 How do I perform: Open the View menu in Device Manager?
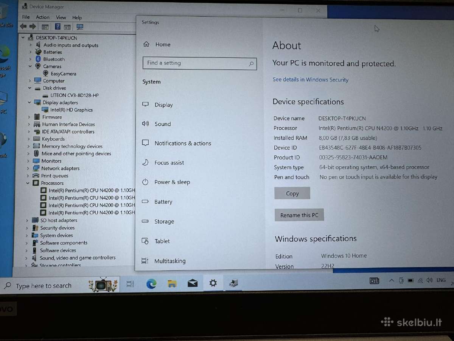tap(61, 17)
